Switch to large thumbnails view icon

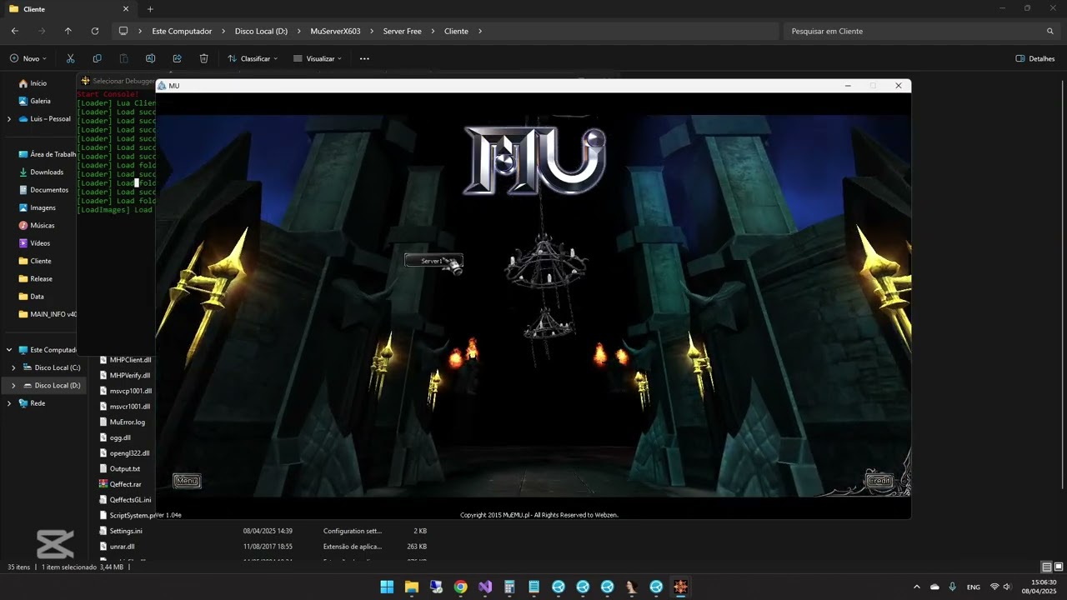(x=1059, y=567)
